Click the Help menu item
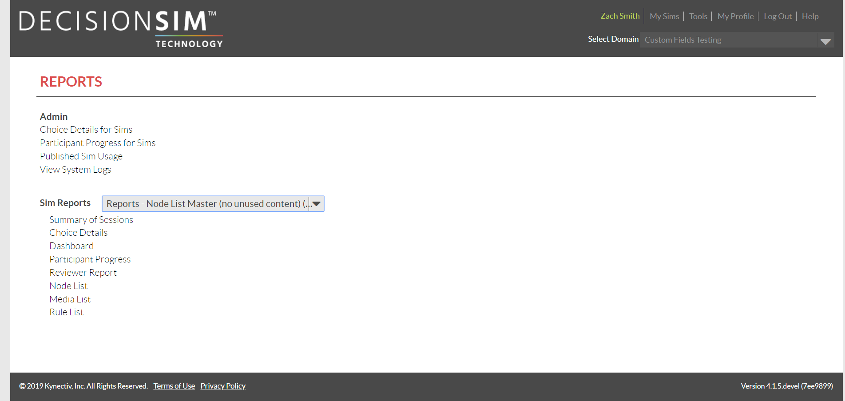Viewport: 845px width, 401px height. coord(810,16)
